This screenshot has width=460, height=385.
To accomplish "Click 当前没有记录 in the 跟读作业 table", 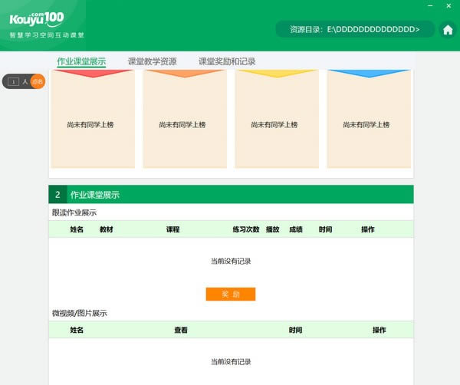I will [x=231, y=262].
